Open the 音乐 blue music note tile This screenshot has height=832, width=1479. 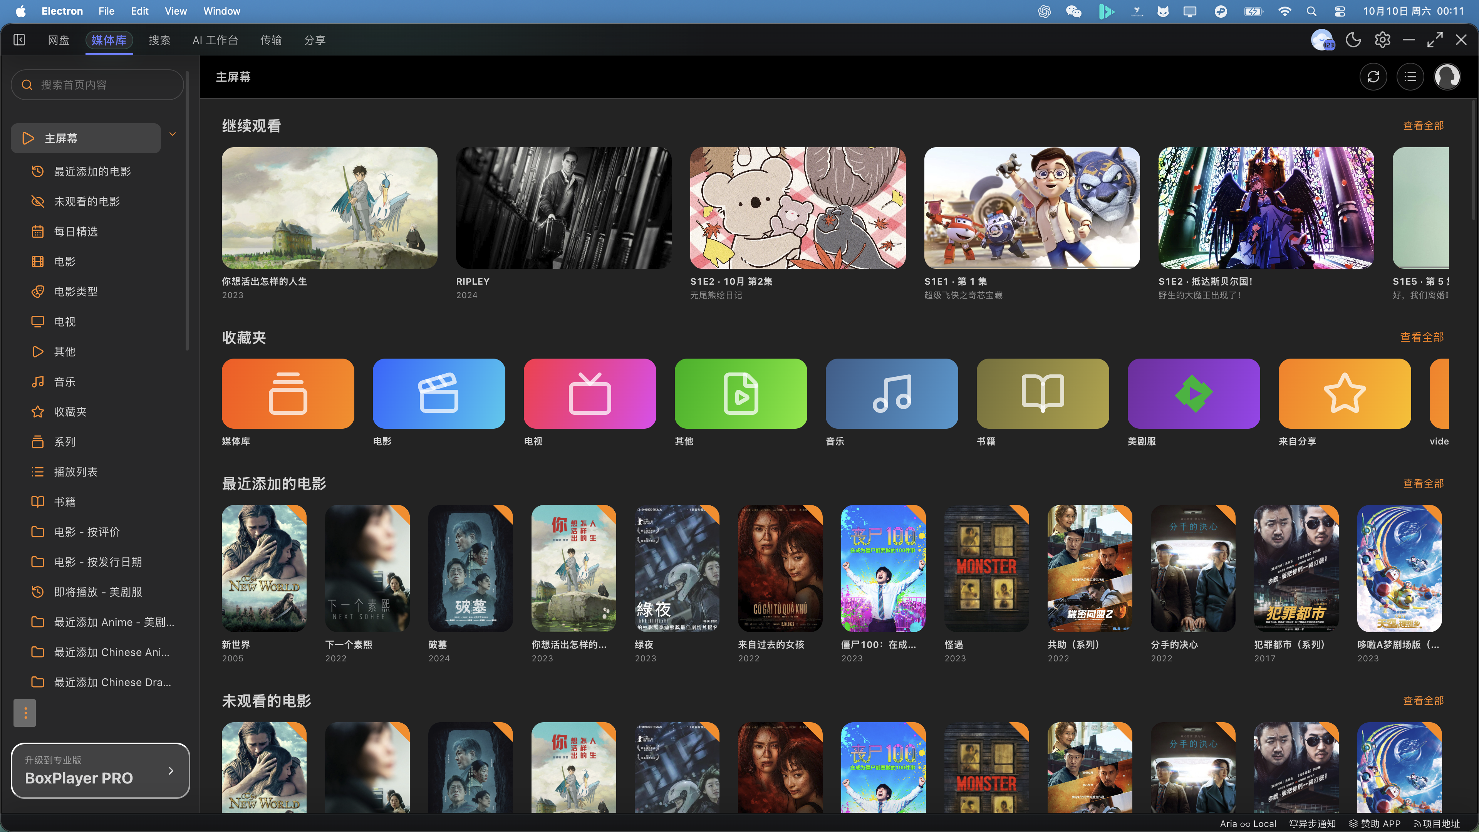pos(892,393)
